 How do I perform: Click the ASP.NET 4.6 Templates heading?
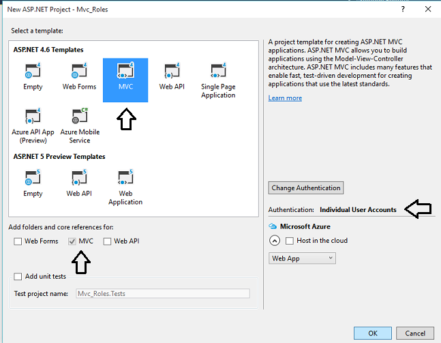(x=48, y=50)
